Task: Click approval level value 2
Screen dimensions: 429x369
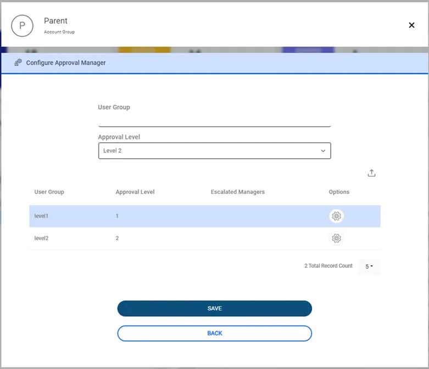Action: click(x=117, y=238)
